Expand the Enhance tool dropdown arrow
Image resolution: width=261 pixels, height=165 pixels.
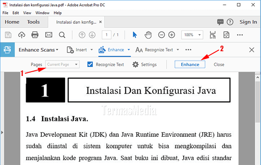pos(129,49)
